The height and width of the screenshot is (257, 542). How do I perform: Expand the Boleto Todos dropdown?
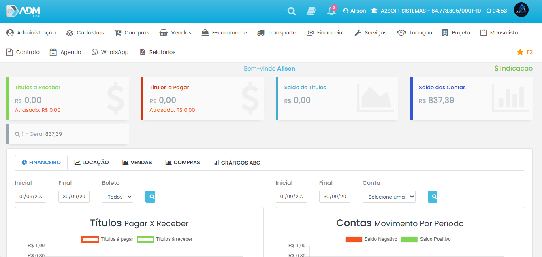[x=117, y=197]
